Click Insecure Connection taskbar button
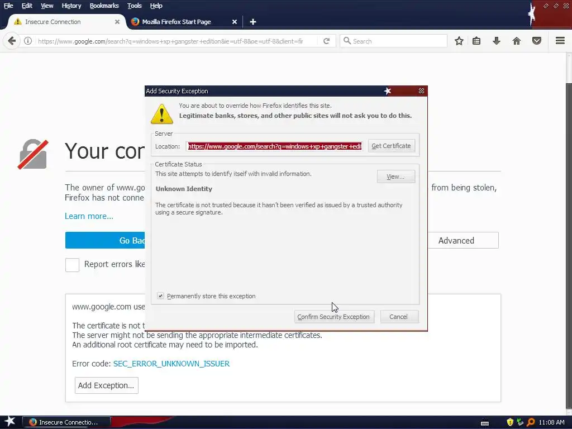The height and width of the screenshot is (429, 572). (x=66, y=422)
